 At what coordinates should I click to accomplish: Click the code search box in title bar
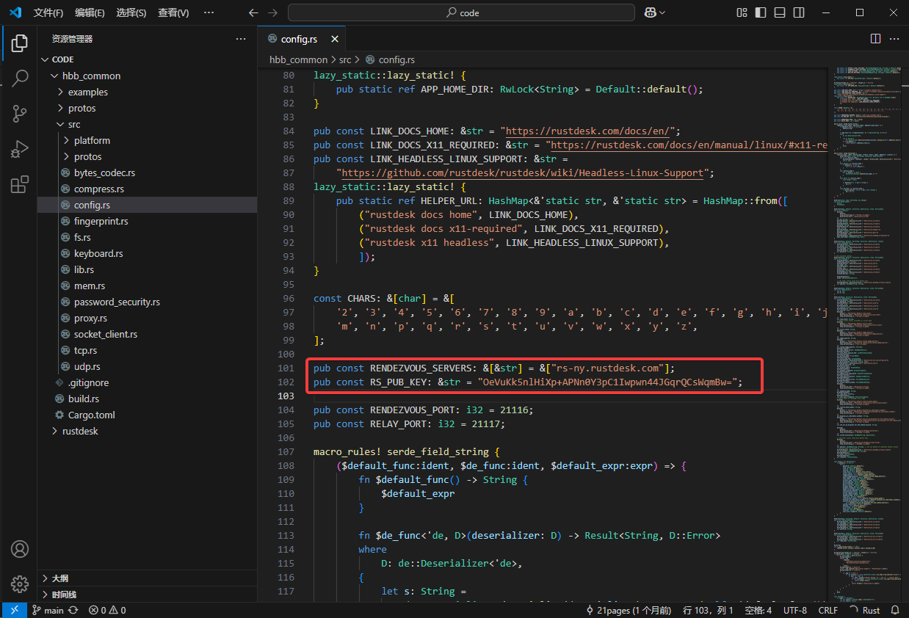(461, 12)
